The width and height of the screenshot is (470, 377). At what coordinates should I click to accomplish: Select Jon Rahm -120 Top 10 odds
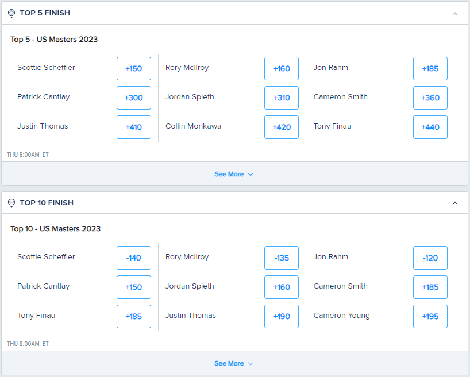point(430,258)
